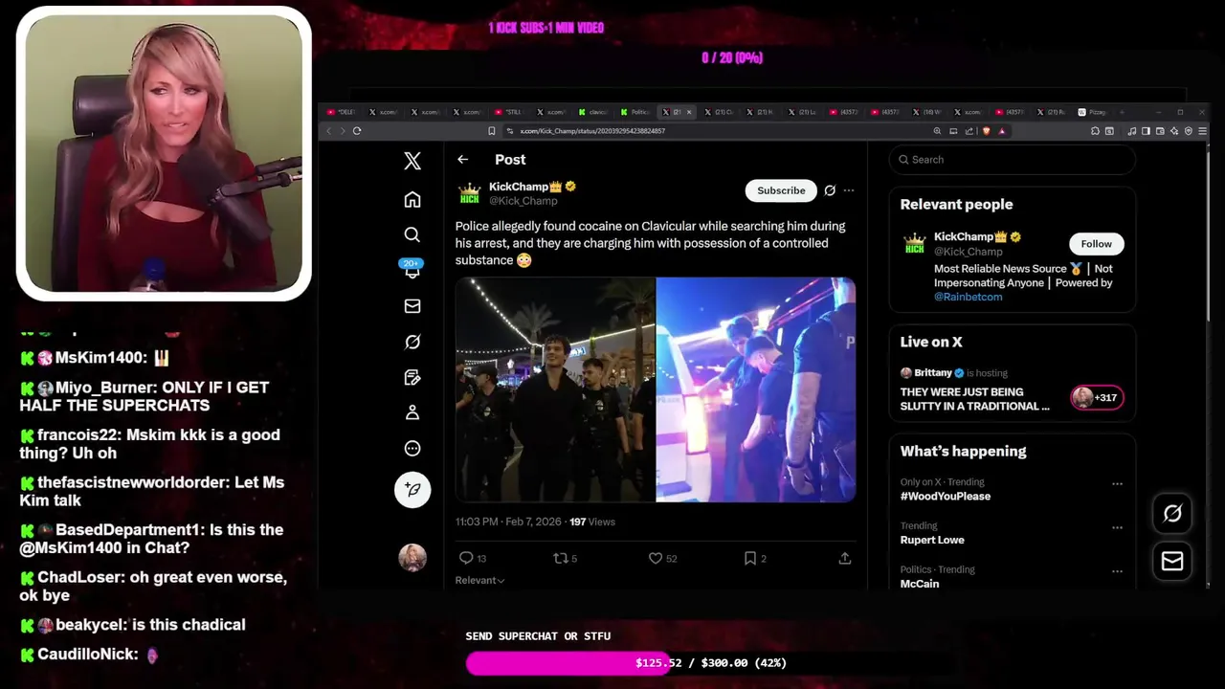
Task: Share the post via the share icon
Action: pyautogui.click(x=844, y=558)
